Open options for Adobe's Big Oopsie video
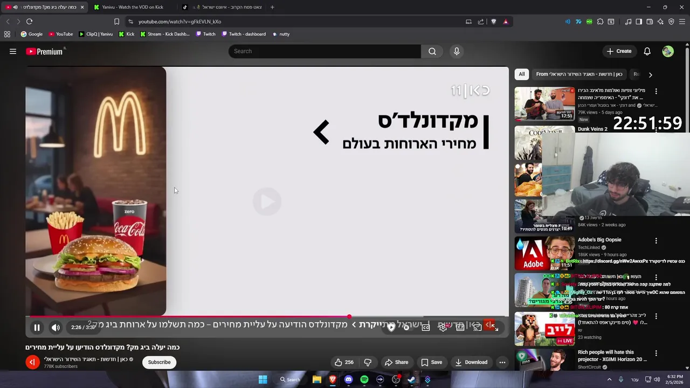Viewport: 690px width, 388px height. tap(656, 240)
